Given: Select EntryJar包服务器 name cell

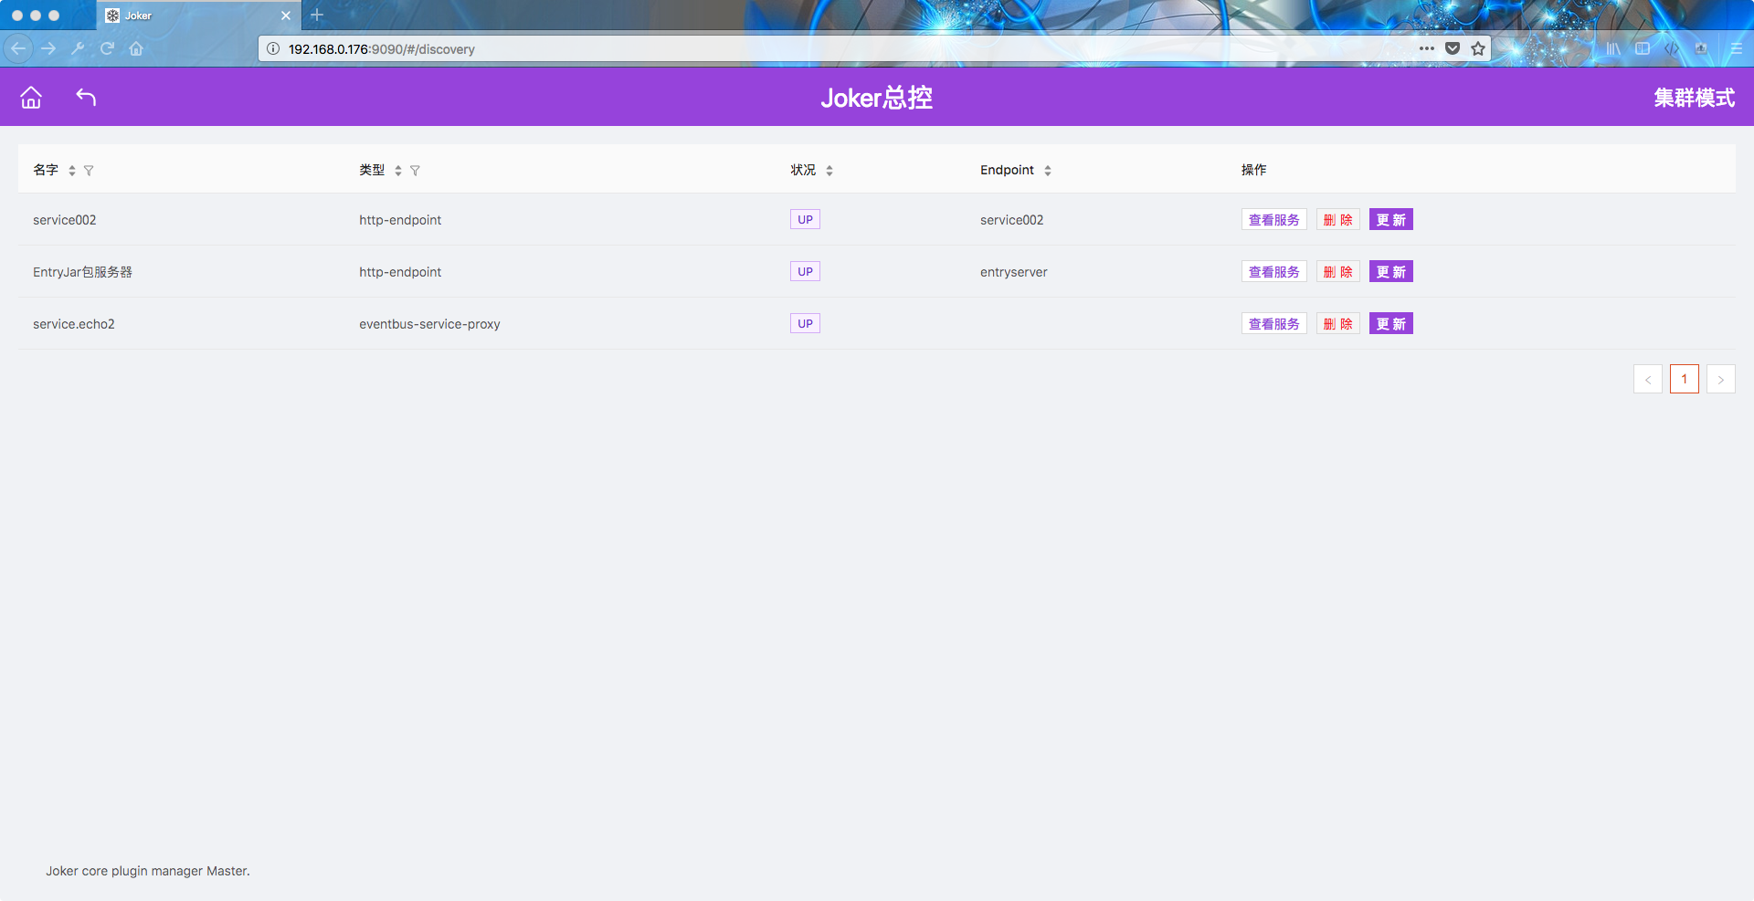Looking at the screenshot, I should click(82, 272).
